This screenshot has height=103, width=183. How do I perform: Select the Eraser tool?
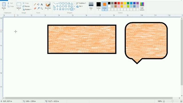point(35,8)
